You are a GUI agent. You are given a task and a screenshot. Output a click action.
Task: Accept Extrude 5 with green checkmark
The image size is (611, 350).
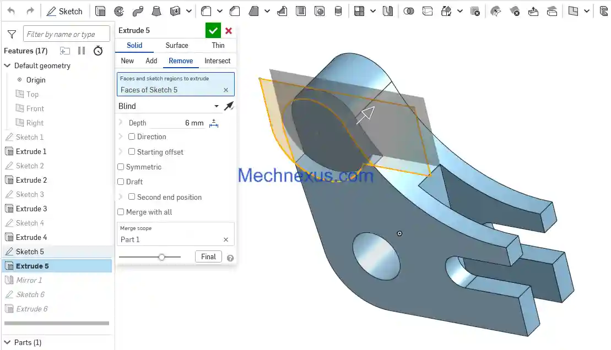(213, 30)
